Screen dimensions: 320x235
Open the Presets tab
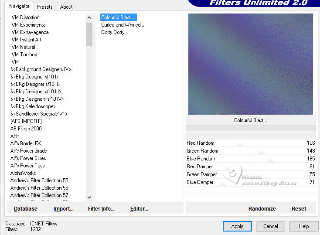click(x=45, y=7)
